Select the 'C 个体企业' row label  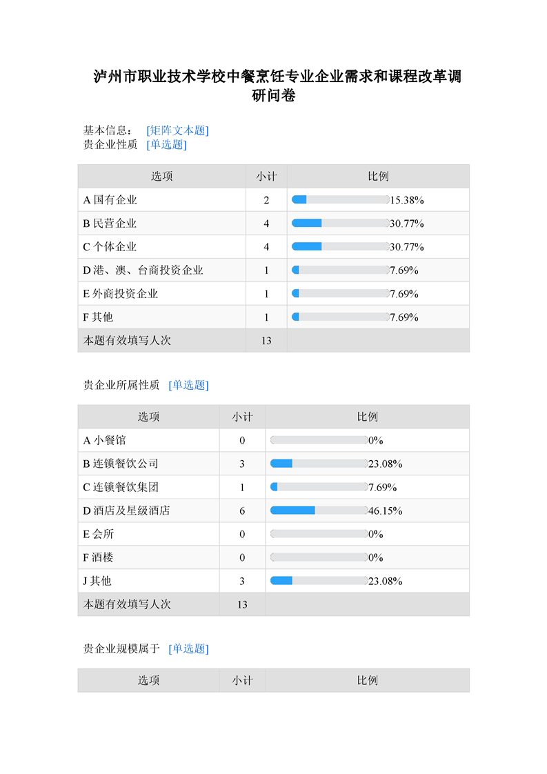110,247
